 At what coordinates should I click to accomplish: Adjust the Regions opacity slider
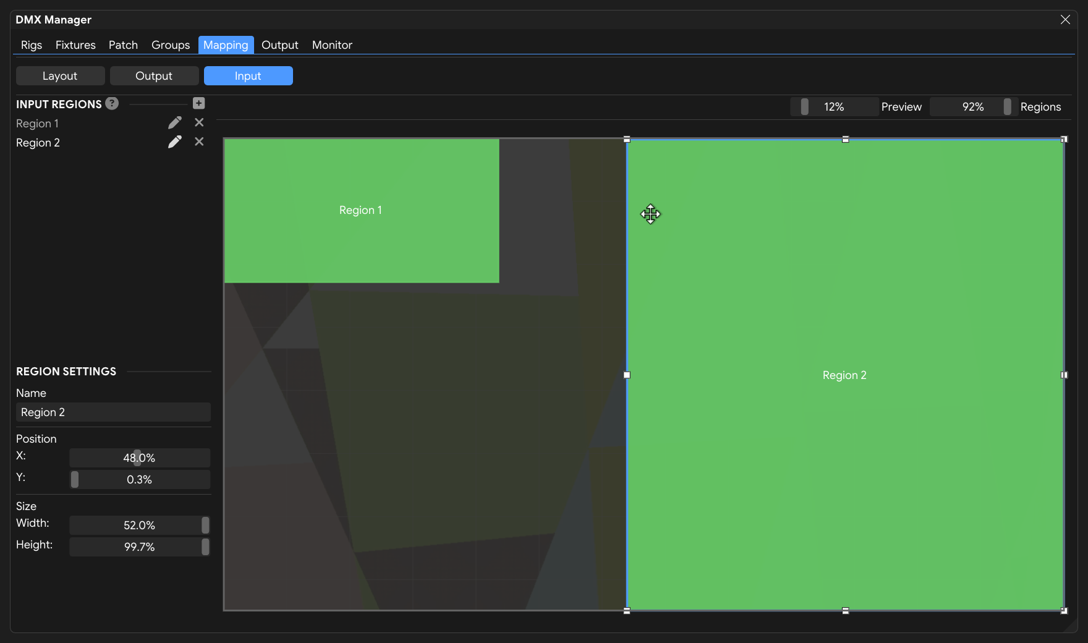click(973, 107)
